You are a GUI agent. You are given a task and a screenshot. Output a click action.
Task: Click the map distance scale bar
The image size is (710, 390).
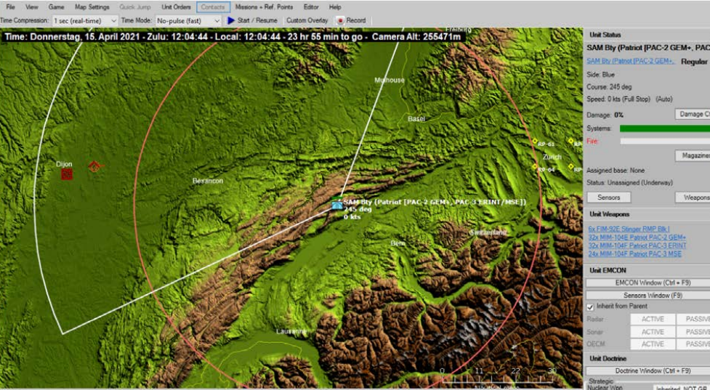[498, 376]
